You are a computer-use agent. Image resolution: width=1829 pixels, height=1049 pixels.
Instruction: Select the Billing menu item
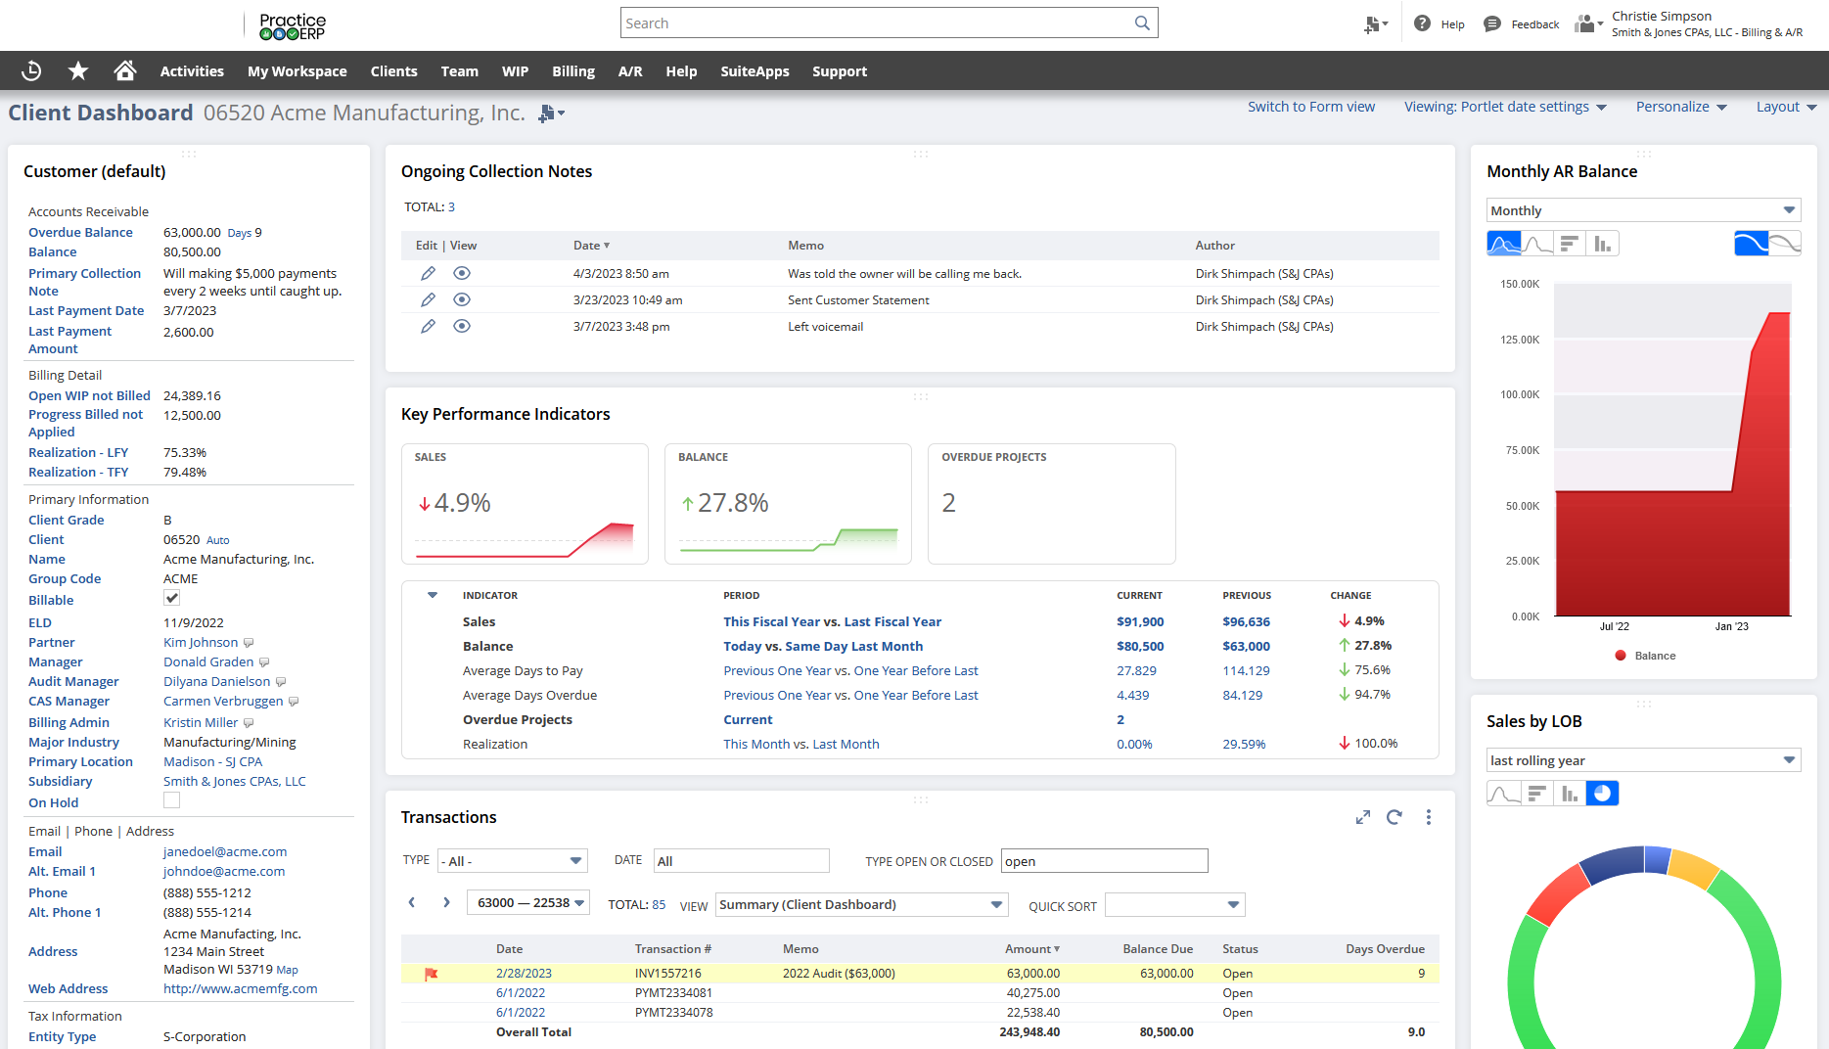pyautogui.click(x=572, y=70)
